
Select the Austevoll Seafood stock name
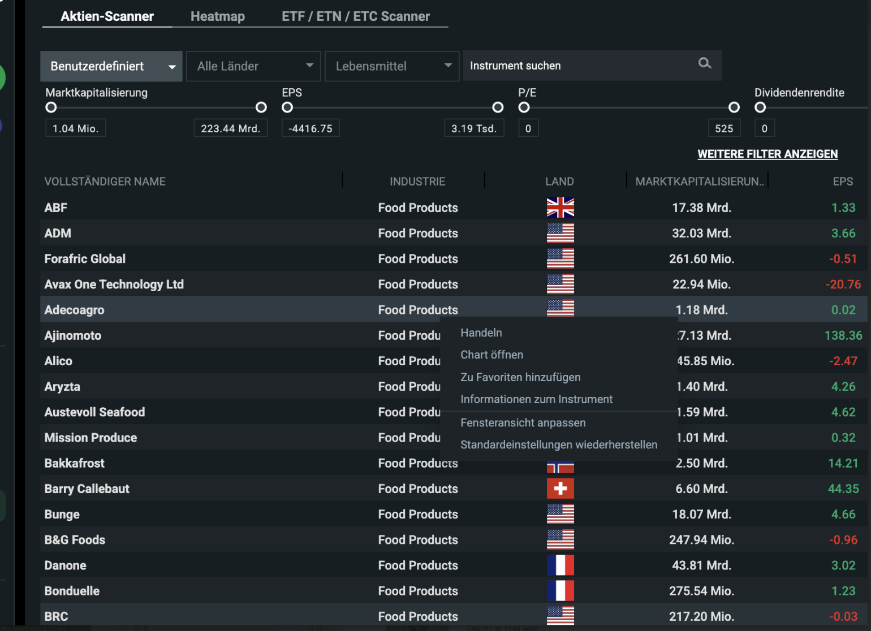(94, 412)
